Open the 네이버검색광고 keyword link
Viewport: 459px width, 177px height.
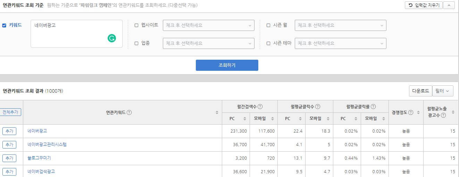tap(41, 171)
